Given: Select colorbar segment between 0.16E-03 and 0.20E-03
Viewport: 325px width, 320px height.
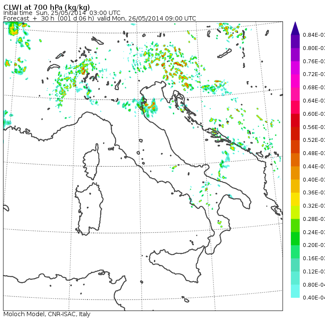Looking at the screenshot, I should point(295,252).
